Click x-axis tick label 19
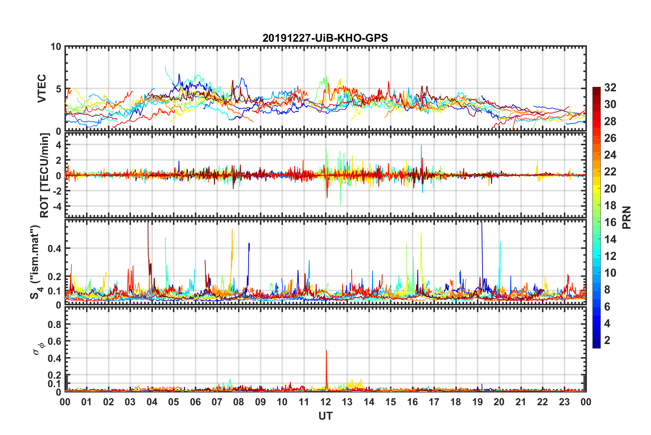651x435 pixels. tap(477, 402)
